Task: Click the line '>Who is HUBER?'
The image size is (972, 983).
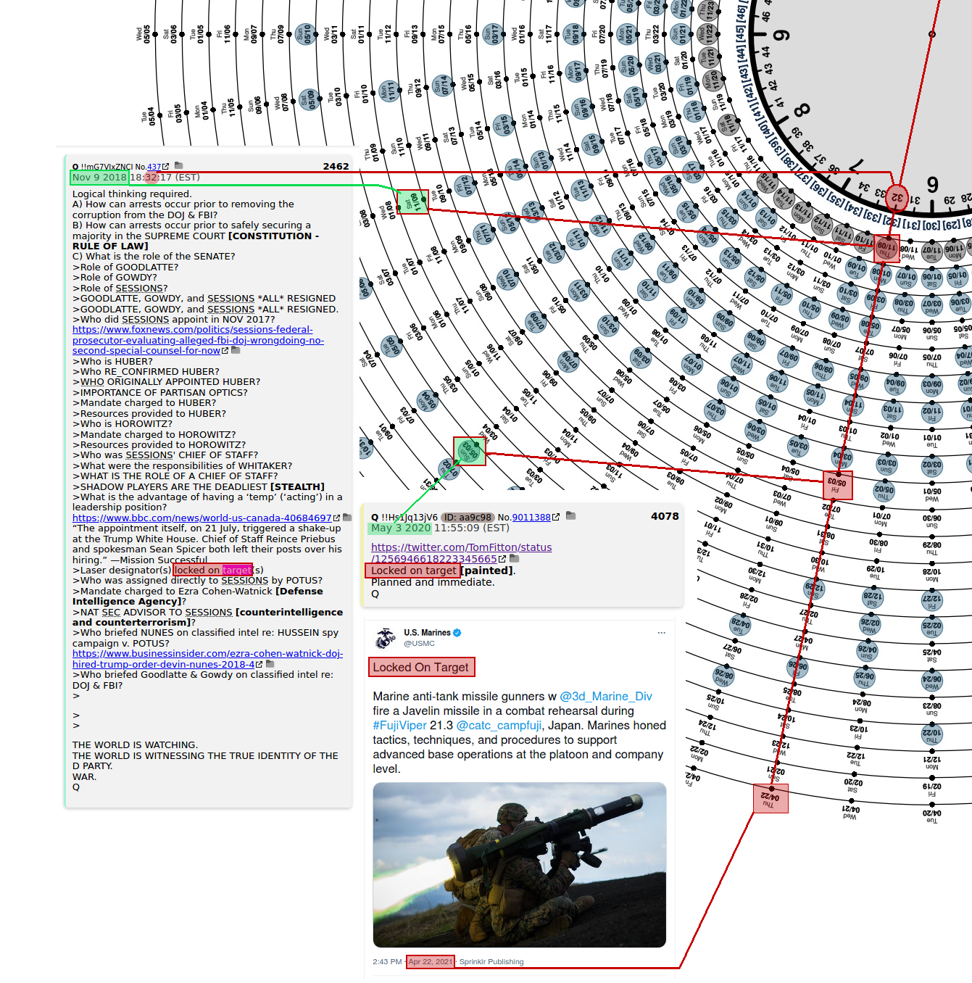Action: (112, 362)
